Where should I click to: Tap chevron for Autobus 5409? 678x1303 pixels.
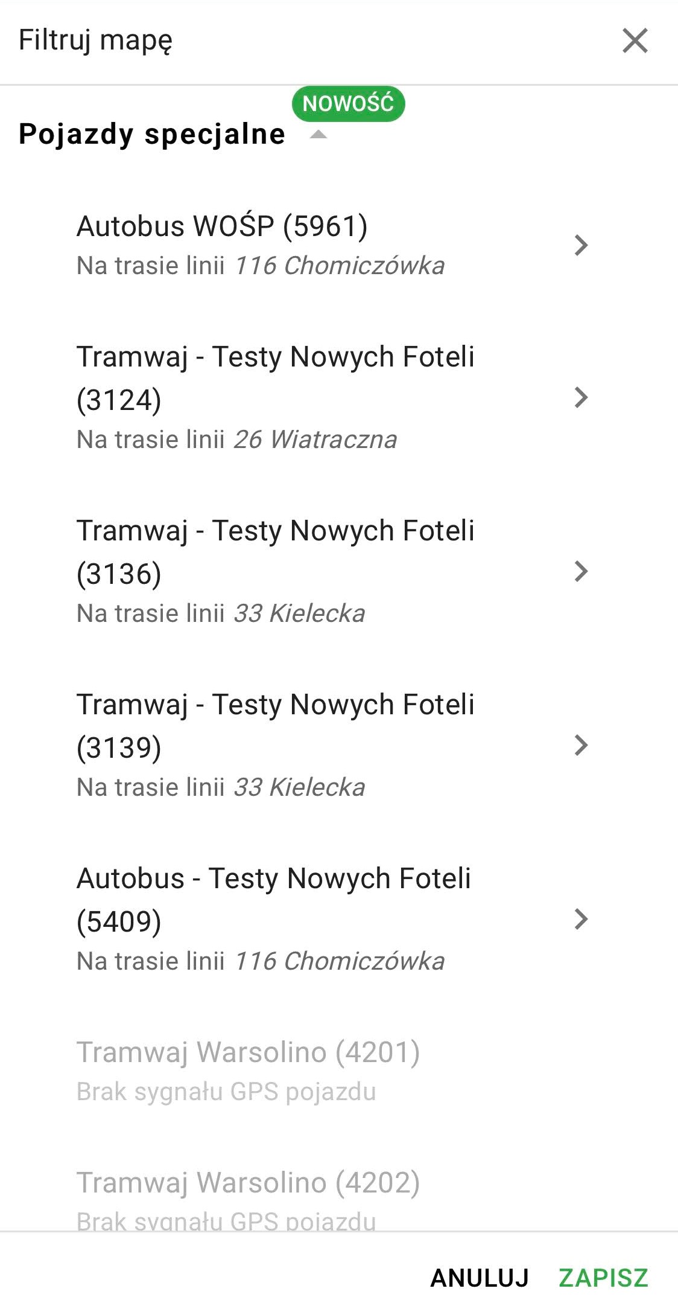[x=580, y=919]
